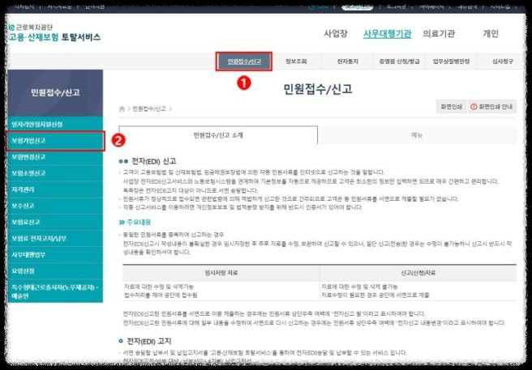Click the 전자(EDI) 신고 heading
Image resolution: width=532 pixels, height=370 pixels.
pyautogui.click(x=154, y=161)
